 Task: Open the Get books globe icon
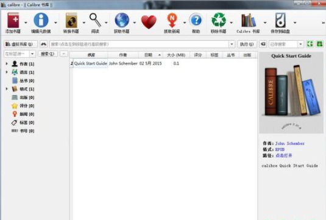coord(122,20)
